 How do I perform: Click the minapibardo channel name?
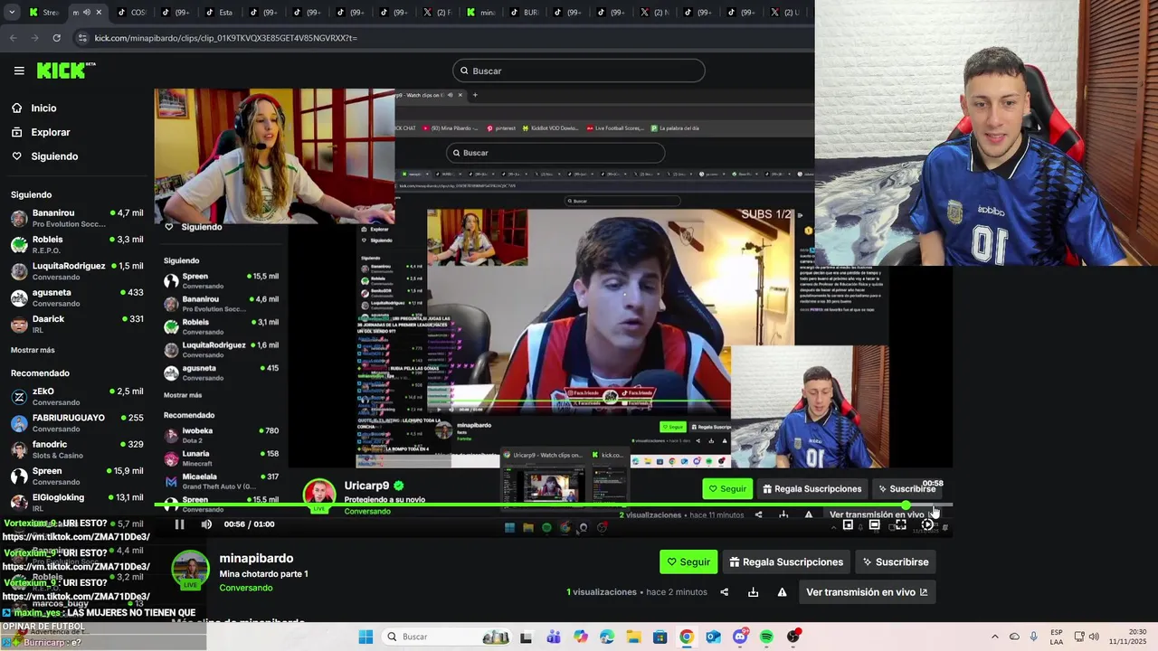point(256,558)
